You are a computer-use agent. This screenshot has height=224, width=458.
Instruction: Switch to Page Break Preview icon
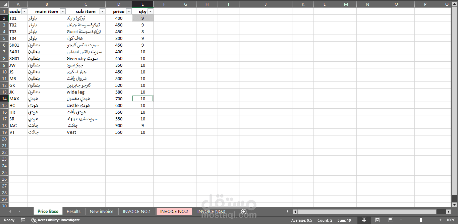click(x=391, y=220)
